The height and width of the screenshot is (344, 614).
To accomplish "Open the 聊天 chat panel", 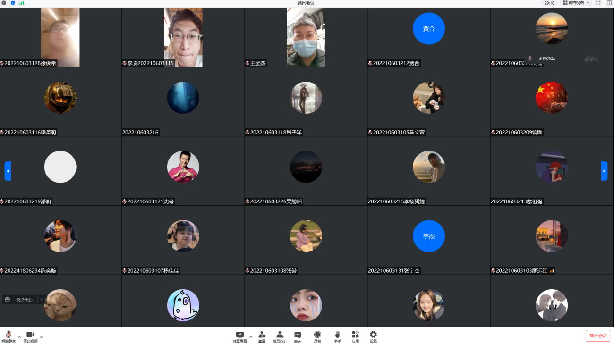I will (x=298, y=336).
